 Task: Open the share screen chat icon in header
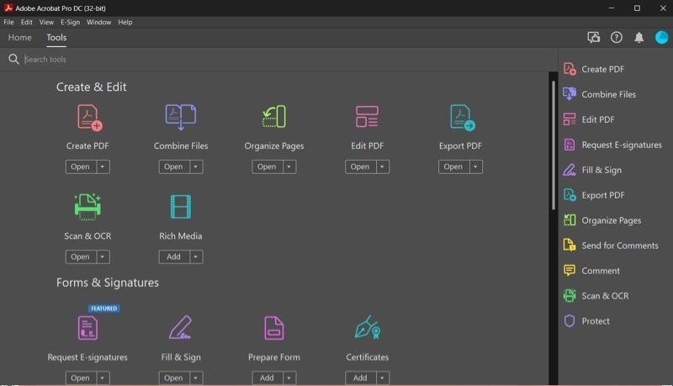coord(594,38)
